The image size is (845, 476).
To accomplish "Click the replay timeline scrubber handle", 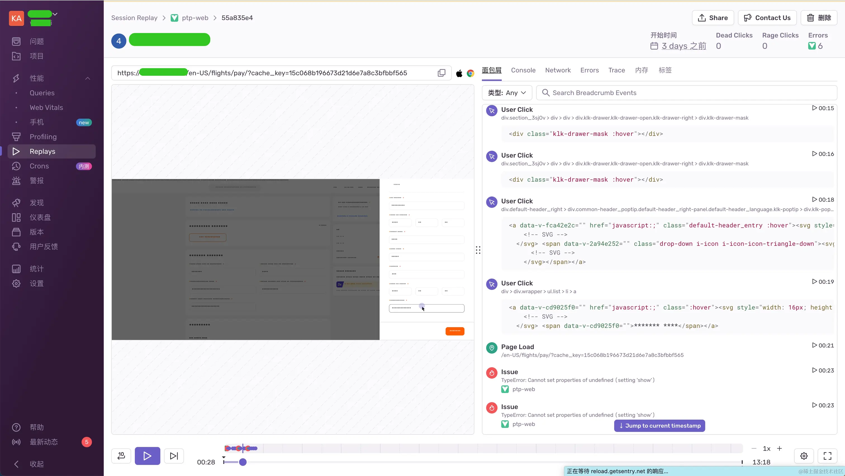I will coord(243,462).
